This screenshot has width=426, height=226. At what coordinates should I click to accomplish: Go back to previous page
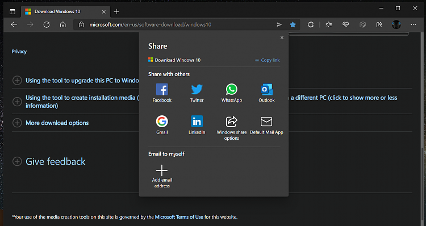pyautogui.click(x=14, y=25)
